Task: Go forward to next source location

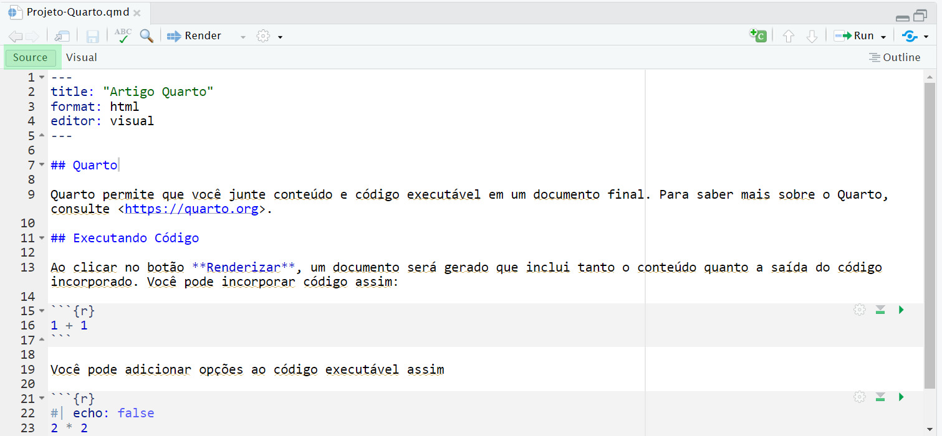Action: tap(32, 36)
